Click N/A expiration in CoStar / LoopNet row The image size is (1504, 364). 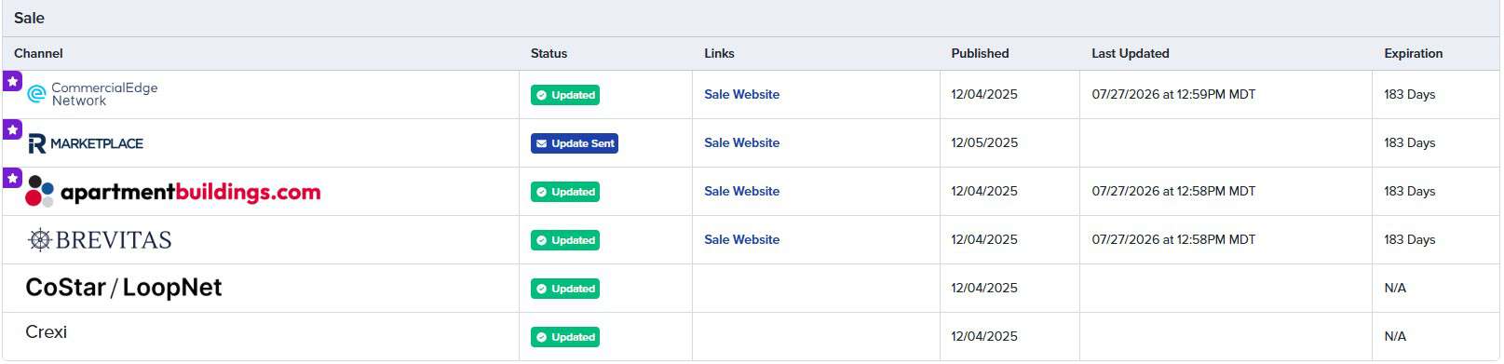[1395, 288]
